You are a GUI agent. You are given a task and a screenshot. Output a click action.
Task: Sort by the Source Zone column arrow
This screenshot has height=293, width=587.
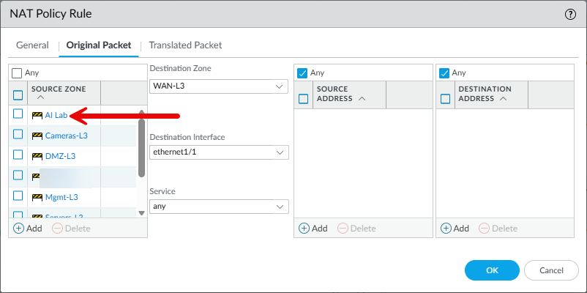(x=41, y=97)
